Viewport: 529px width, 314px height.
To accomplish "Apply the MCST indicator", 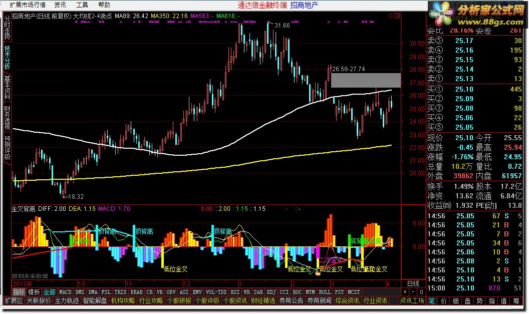I will point(354,292).
